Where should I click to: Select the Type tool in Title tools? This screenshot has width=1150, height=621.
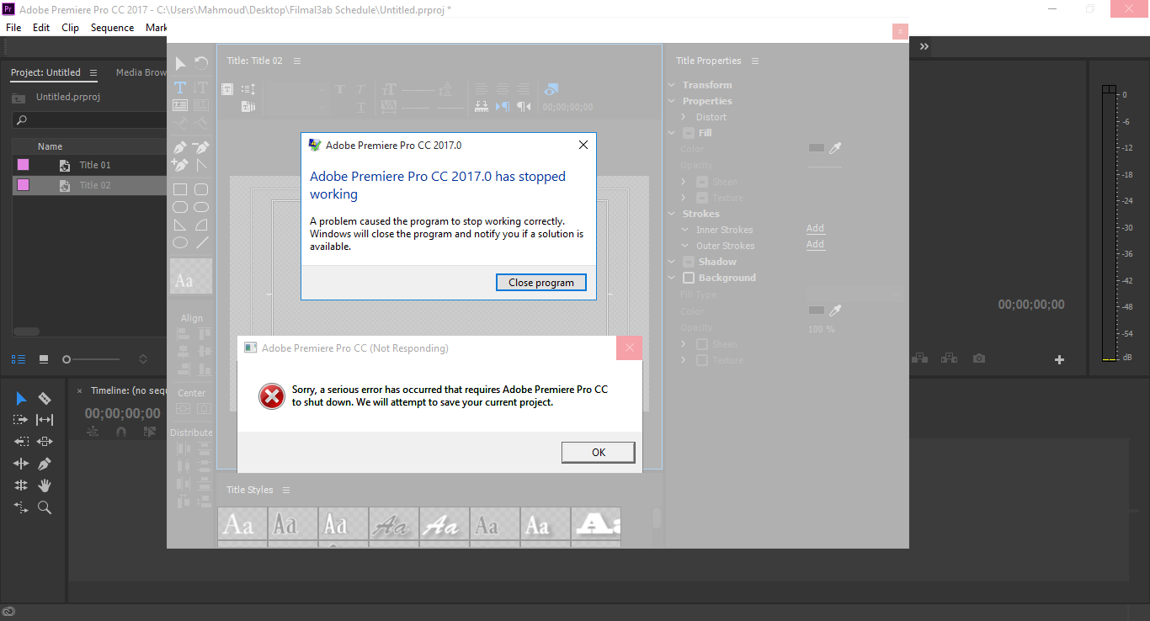(x=180, y=88)
